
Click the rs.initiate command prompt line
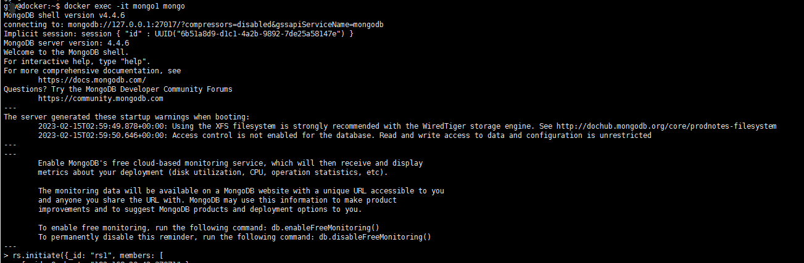coord(83,255)
